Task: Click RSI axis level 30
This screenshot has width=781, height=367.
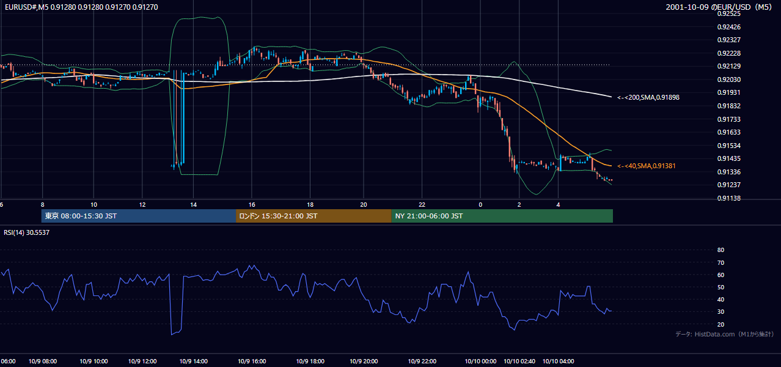Action: click(721, 312)
